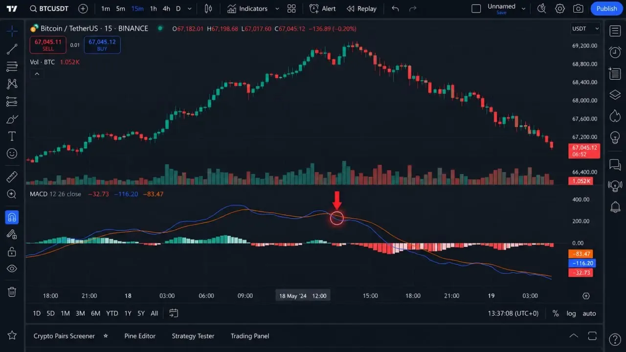The width and height of the screenshot is (626, 352).
Task: Select the 15m timeframe
Action: coord(137,9)
